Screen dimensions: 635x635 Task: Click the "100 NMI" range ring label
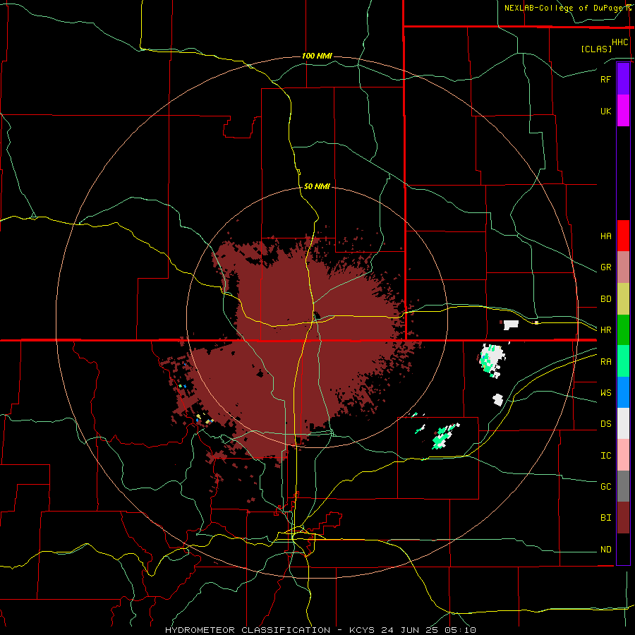point(317,56)
